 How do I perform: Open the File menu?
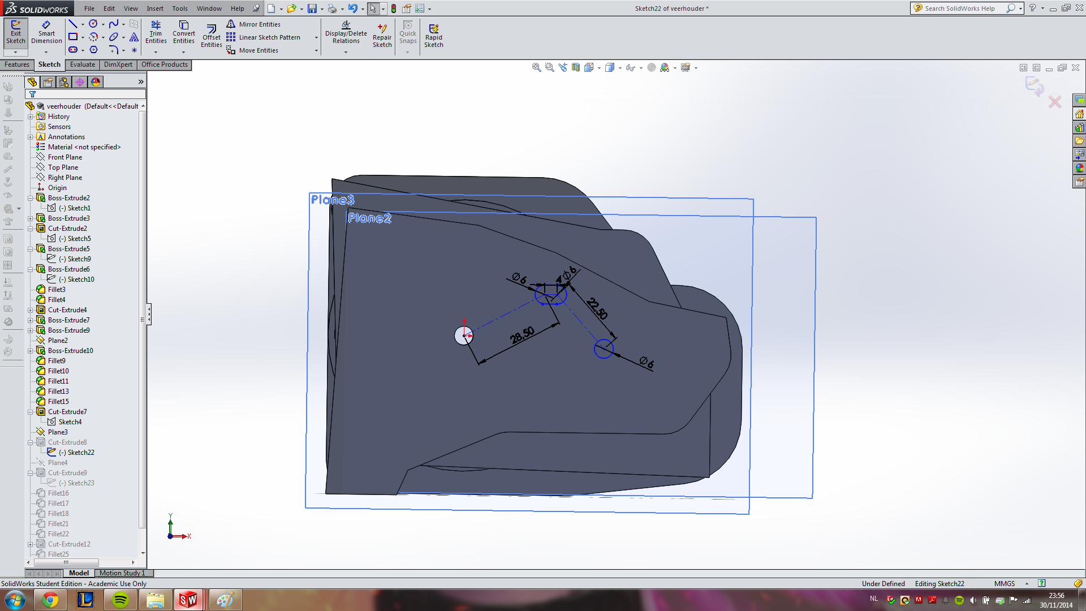click(x=89, y=8)
